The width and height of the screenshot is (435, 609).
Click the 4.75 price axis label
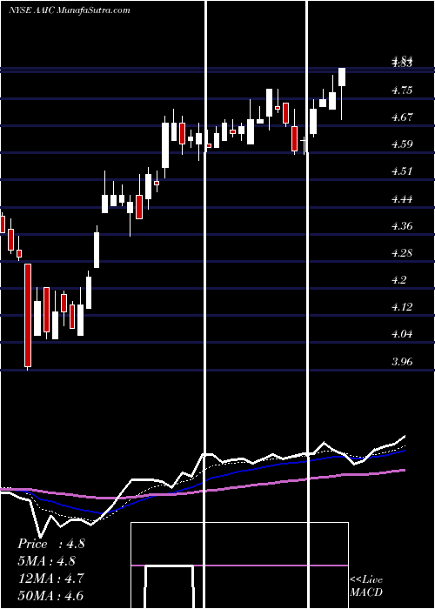point(402,90)
